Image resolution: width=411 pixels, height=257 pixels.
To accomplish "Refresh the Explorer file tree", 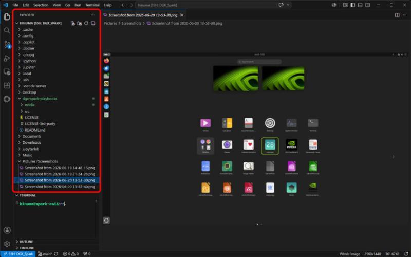I will pyautogui.click(x=86, y=23).
